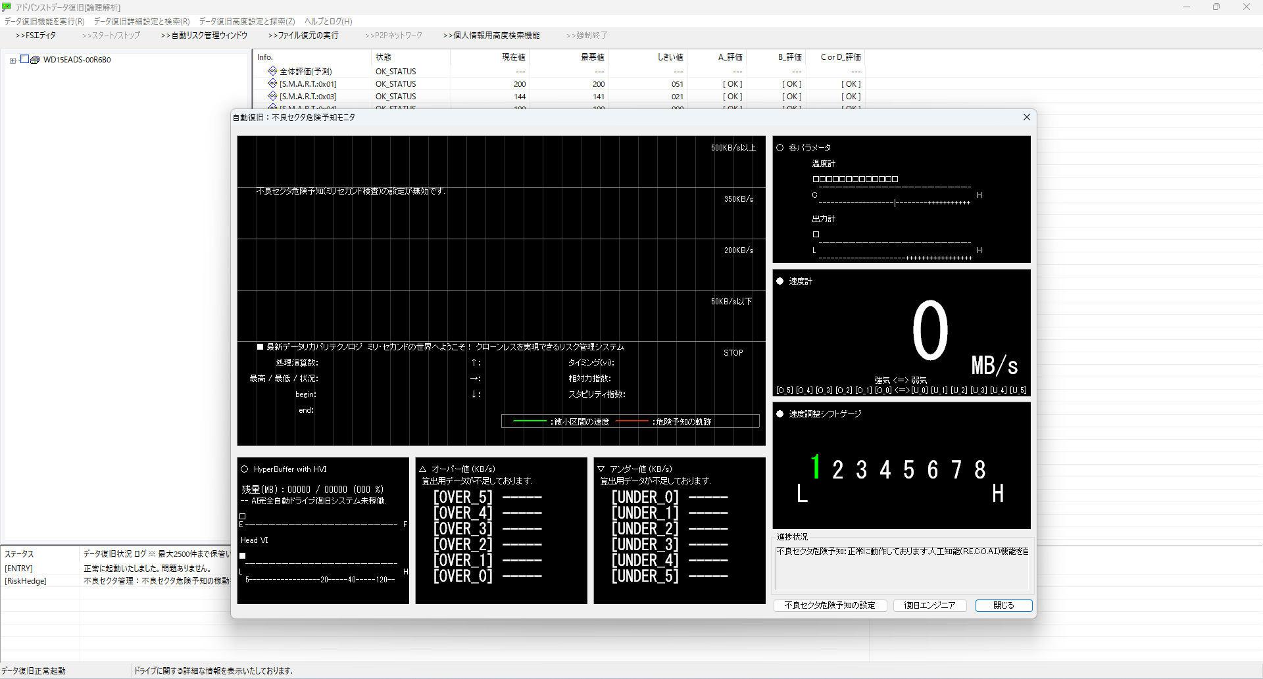The width and height of the screenshot is (1263, 679).
Task: Click >>ファイル復元の実行 toolbar item
Action: (x=303, y=35)
